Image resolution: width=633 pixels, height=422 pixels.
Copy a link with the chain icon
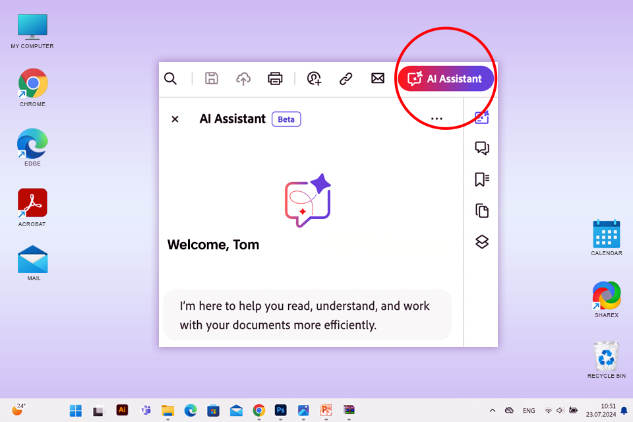[x=346, y=78]
